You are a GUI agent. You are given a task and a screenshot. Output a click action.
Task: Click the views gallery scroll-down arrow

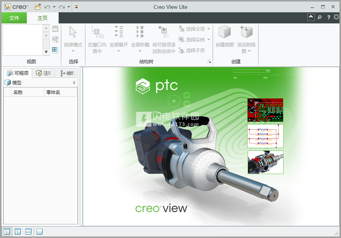pos(46,36)
